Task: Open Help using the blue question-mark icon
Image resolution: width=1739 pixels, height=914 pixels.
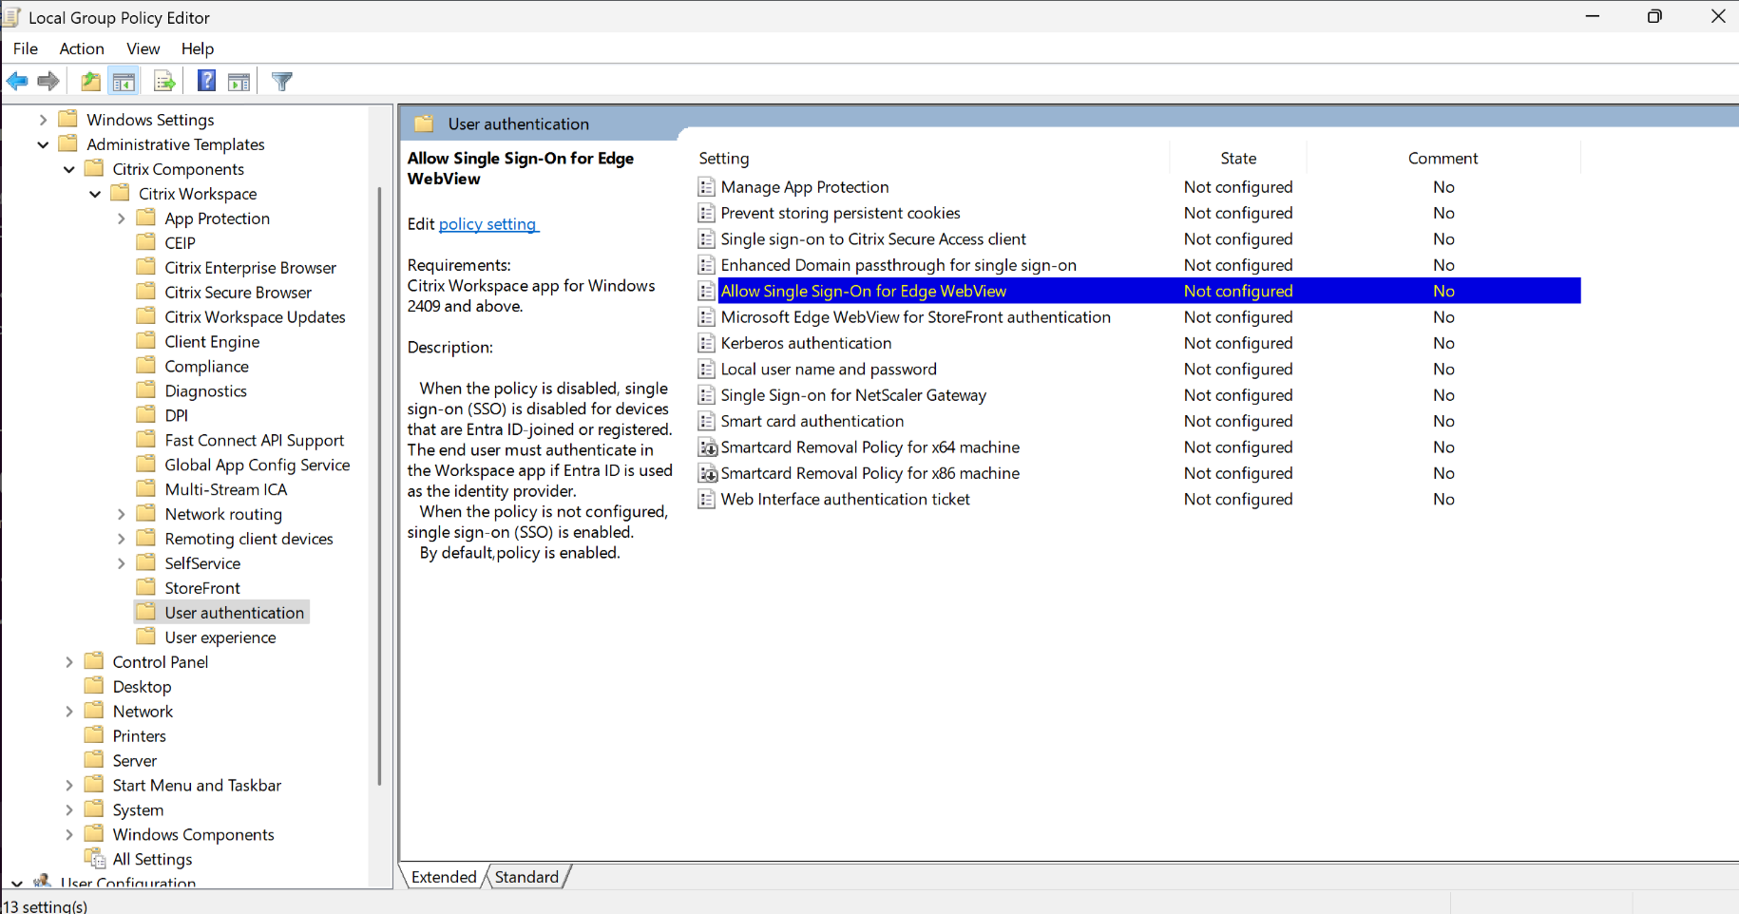Action: pos(206,82)
